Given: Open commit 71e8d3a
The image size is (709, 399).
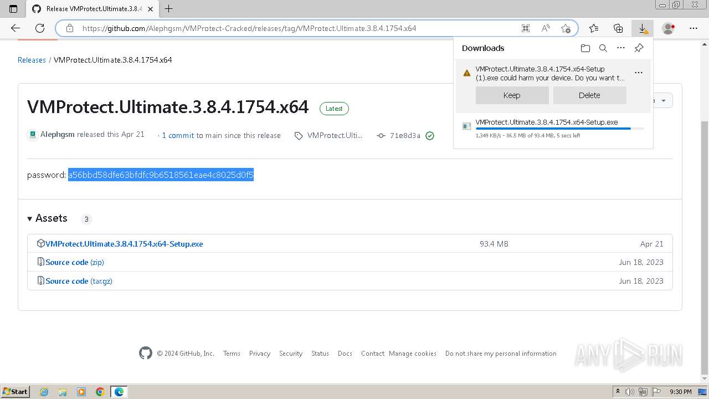Looking at the screenshot, I should point(405,135).
